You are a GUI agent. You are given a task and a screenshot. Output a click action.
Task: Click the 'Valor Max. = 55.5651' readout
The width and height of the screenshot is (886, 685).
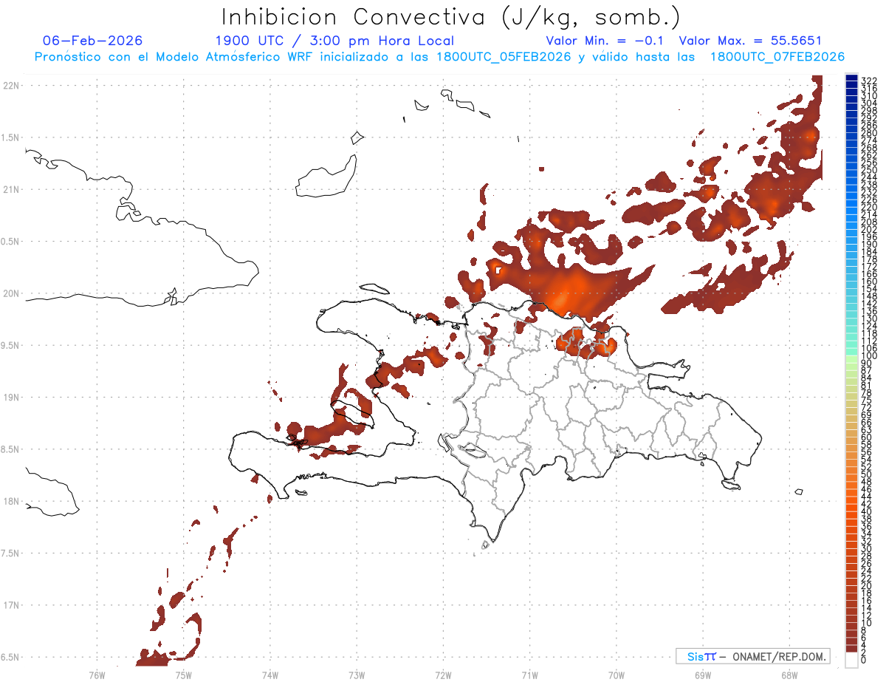(750, 41)
